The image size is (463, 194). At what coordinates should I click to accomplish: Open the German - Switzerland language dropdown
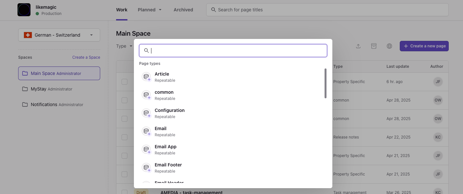click(x=59, y=35)
